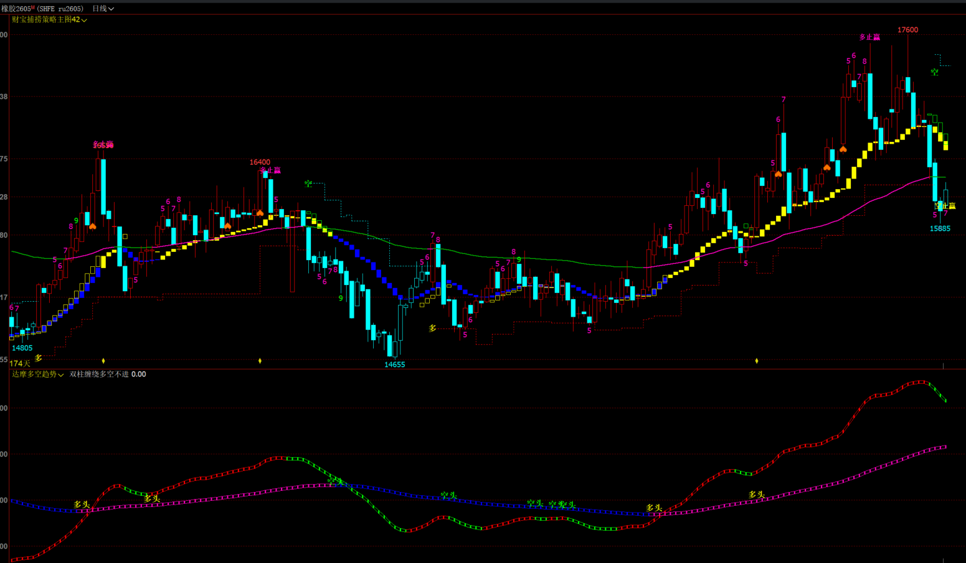Click the leftmost 多头 marker in sub-chart

(82, 505)
